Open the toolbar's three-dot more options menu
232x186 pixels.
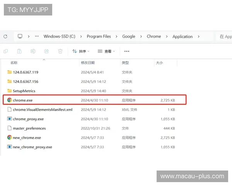point(126,51)
